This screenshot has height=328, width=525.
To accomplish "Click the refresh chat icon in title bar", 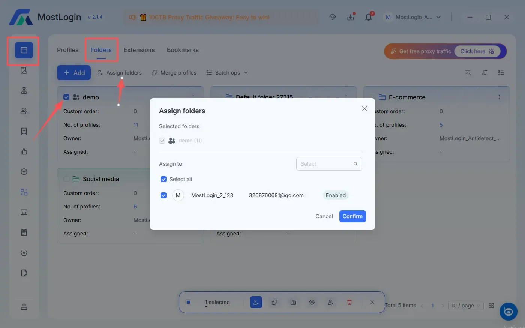I will [333, 17].
